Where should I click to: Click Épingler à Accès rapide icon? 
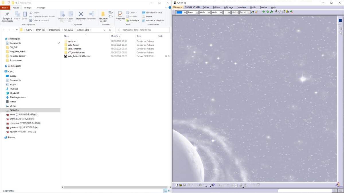click(7, 14)
